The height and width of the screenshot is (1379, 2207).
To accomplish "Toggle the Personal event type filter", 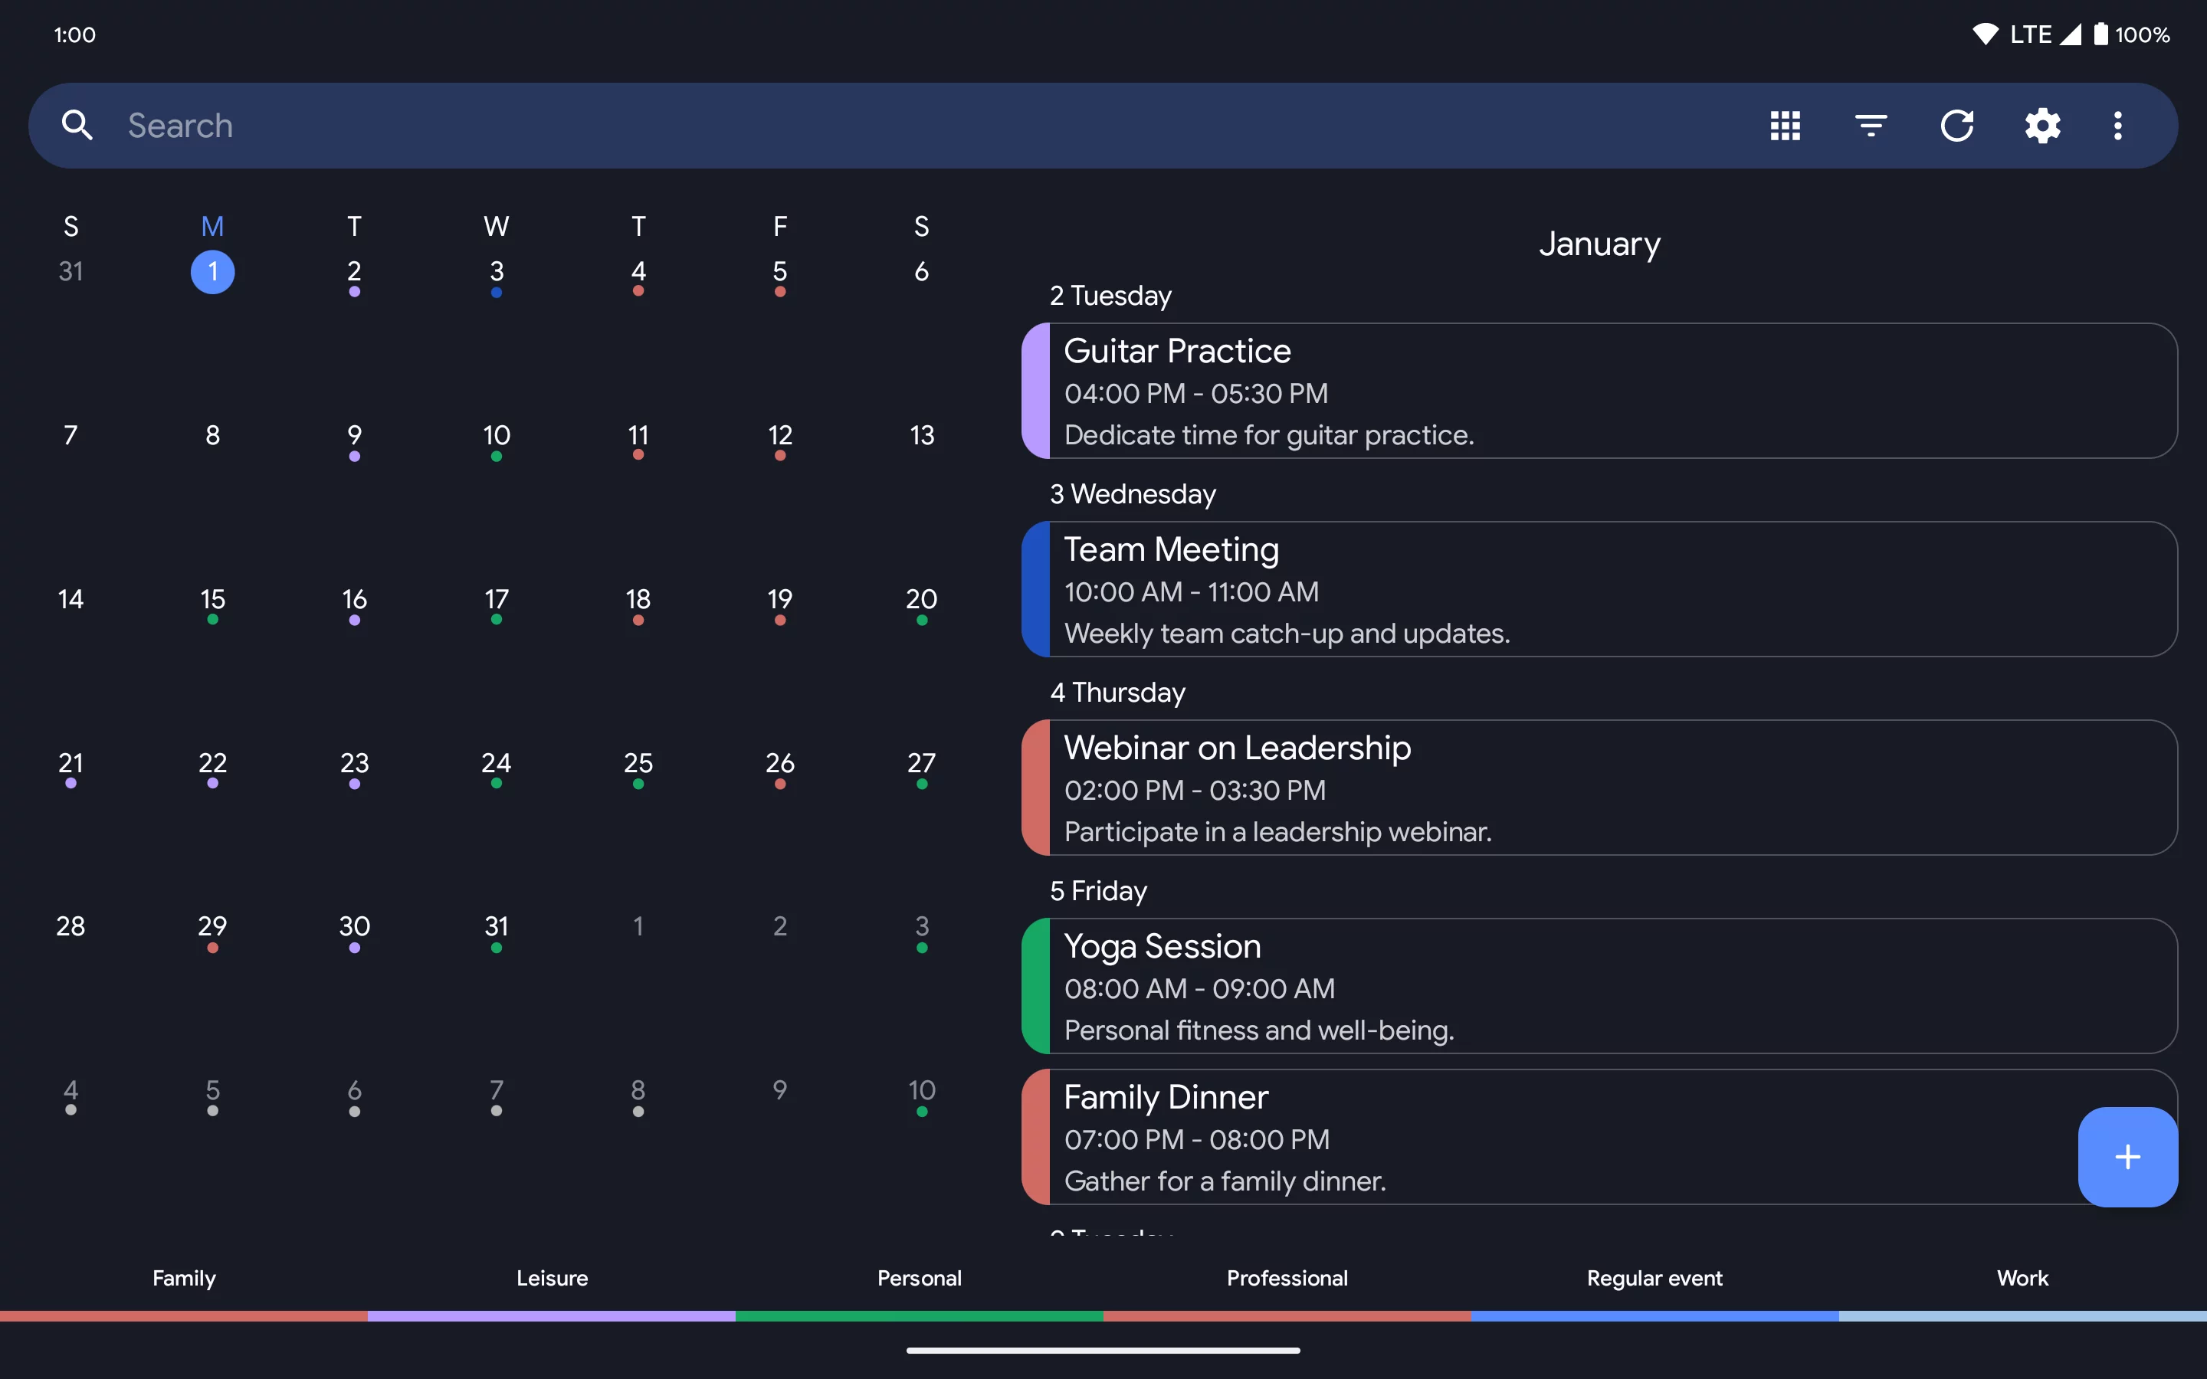I will point(920,1278).
